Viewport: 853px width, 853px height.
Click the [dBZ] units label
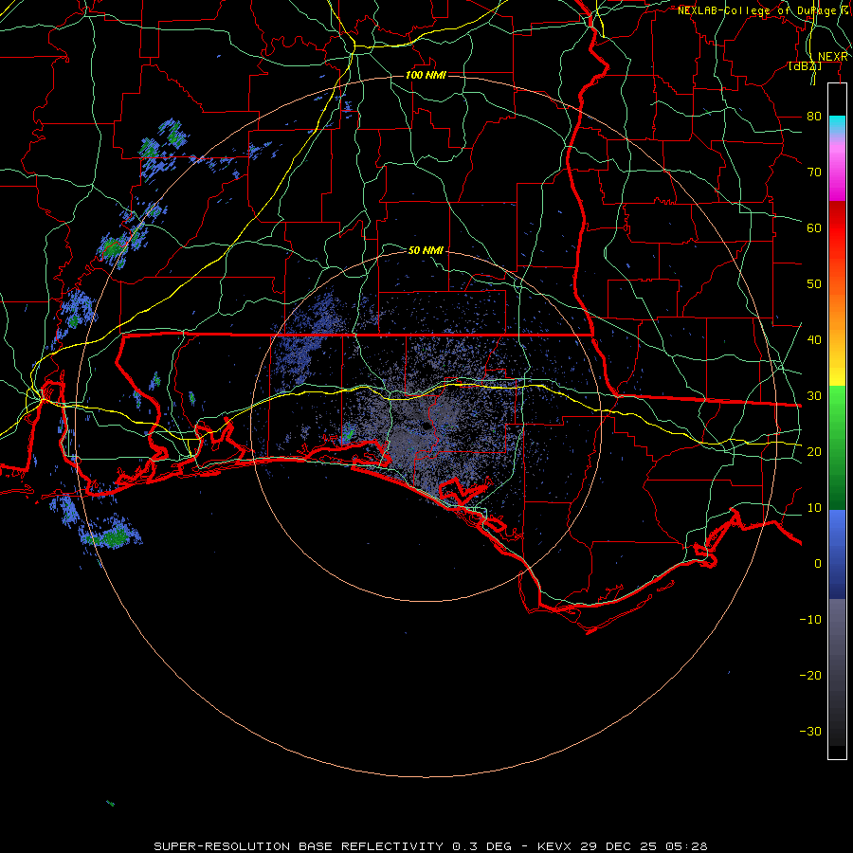point(805,65)
